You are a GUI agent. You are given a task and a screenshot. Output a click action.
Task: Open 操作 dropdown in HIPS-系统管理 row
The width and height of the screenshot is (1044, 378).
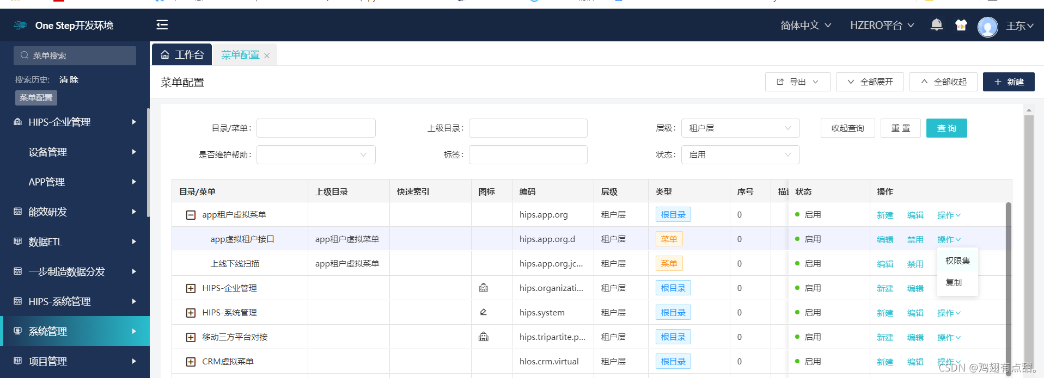point(949,313)
